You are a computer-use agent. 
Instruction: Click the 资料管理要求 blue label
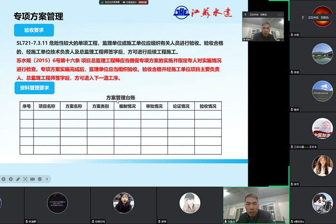point(34,88)
